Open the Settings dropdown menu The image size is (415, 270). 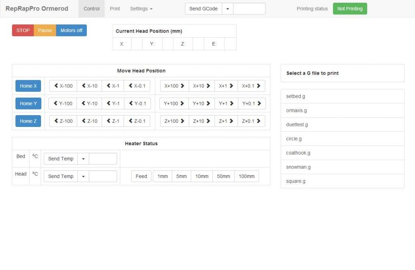tap(141, 9)
